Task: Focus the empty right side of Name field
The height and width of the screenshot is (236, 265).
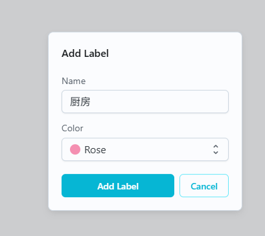Action: 173,102
